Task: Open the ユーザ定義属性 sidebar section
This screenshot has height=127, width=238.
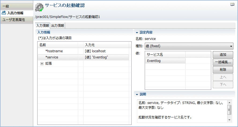Action: coord(17,20)
